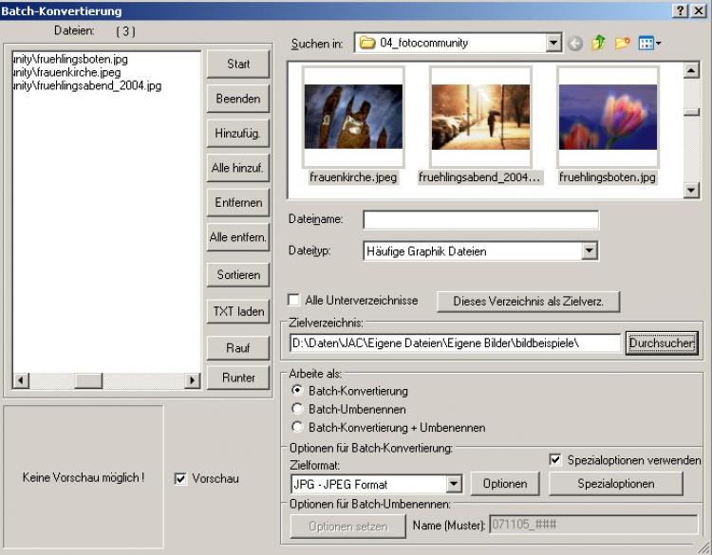The image size is (712, 555).
Task: Open the view menu icon
Action: click(x=649, y=43)
